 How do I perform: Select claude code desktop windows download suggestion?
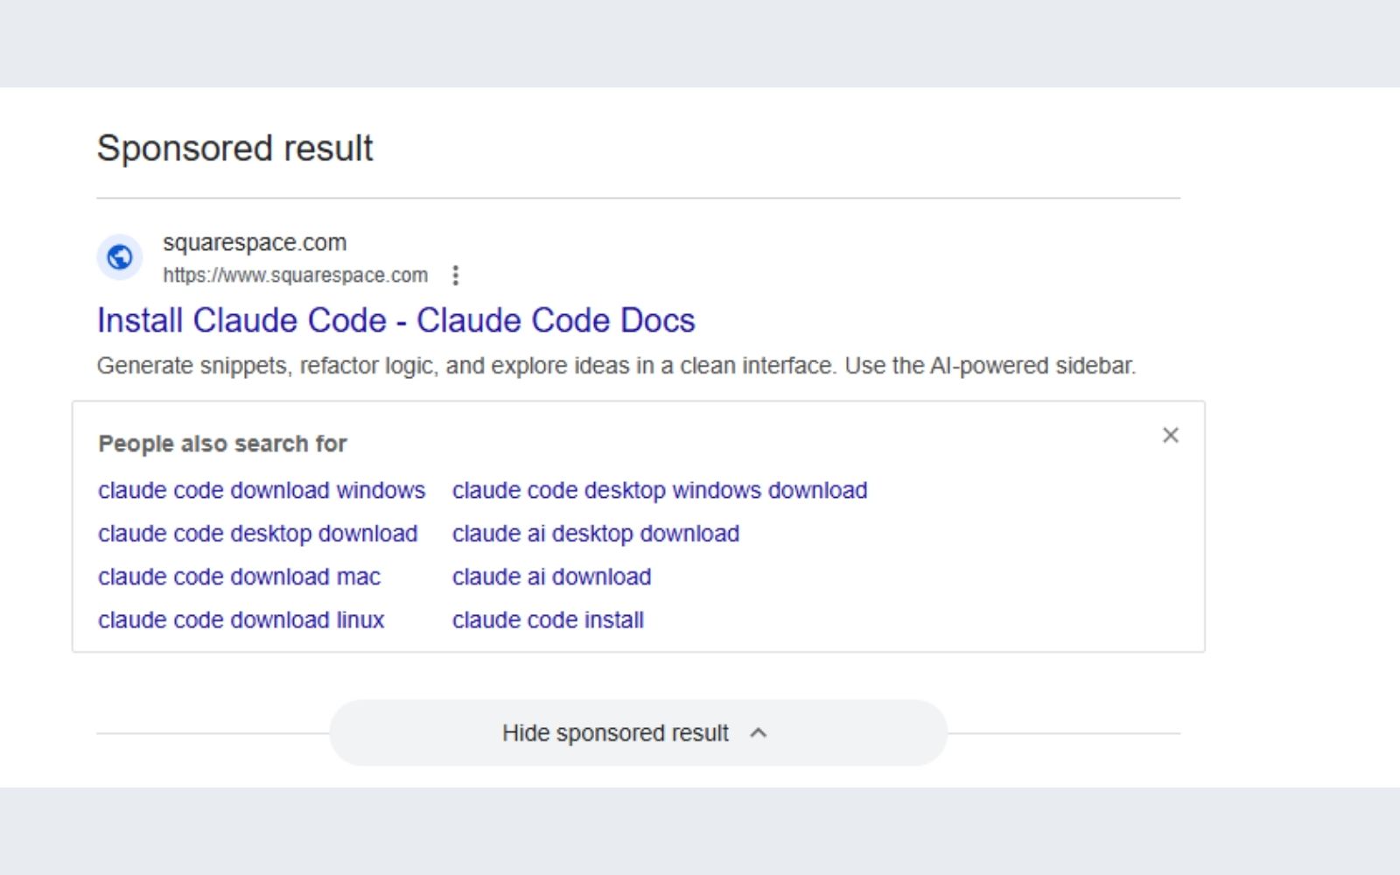coord(659,490)
